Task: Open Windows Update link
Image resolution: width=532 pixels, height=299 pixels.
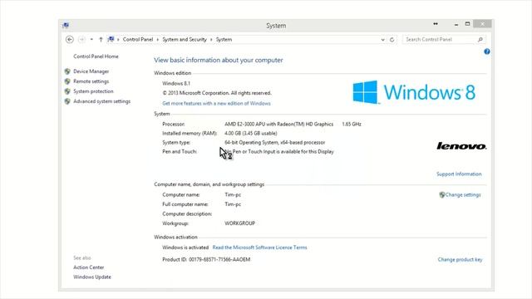Action: click(x=92, y=277)
